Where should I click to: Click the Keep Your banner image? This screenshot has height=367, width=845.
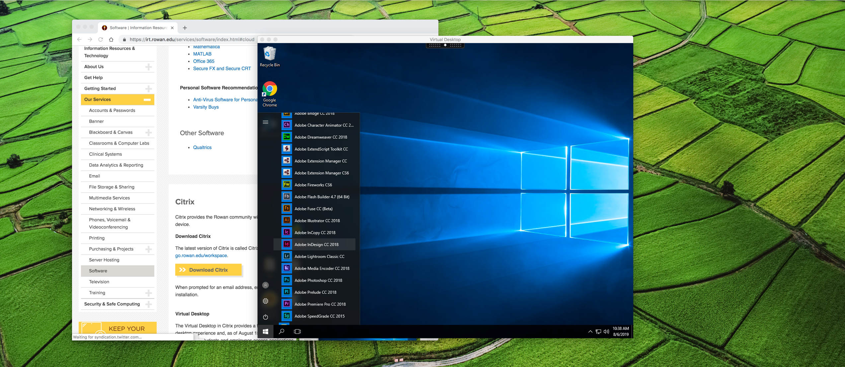tap(117, 328)
